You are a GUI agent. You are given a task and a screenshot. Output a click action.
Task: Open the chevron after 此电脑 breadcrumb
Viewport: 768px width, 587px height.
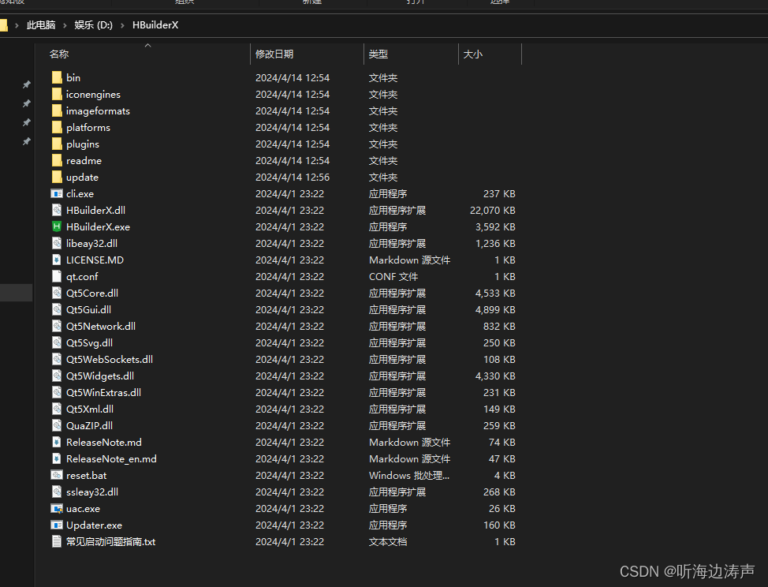click(65, 25)
